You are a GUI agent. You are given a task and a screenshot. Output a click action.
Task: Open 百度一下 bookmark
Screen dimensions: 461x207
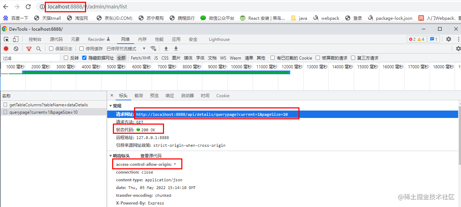[x=16, y=18]
